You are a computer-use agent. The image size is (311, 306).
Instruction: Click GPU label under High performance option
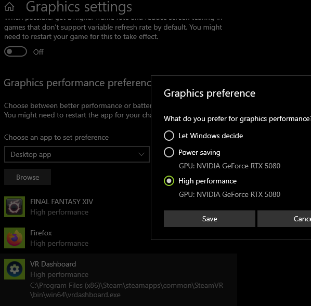229,194
